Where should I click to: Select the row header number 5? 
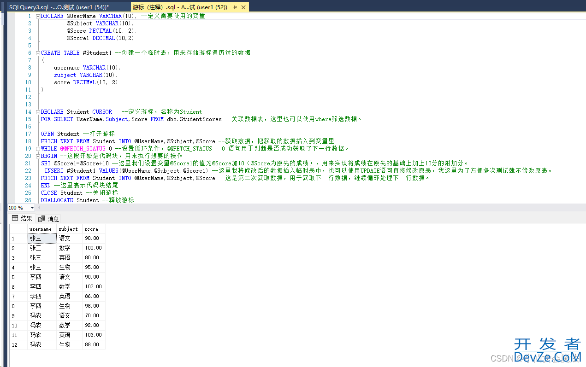click(18, 277)
